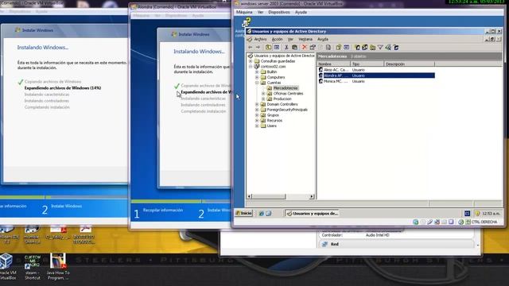
Task: Create a new user with toolbar icon
Action: (358, 48)
